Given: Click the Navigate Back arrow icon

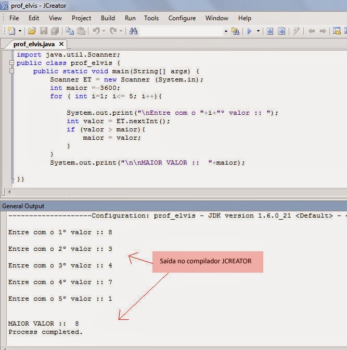Looking at the screenshot, I should pos(312,31).
